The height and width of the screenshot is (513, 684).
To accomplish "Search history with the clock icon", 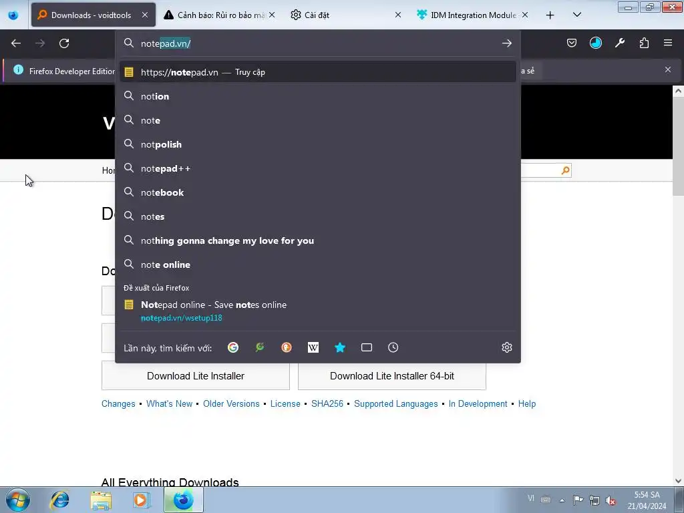I will pyautogui.click(x=393, y=347).
